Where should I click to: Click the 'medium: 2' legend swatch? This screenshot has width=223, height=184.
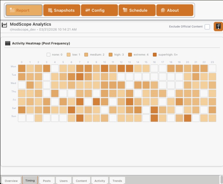pyautogui.click(x=86, y=55)
